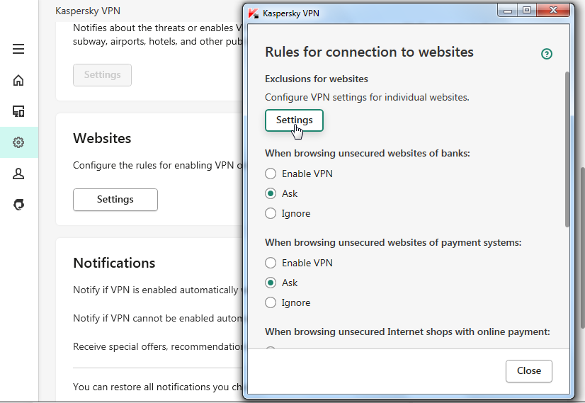Select Ignore for payment systems websites
585x403 pixels.
tap(271, 302)
